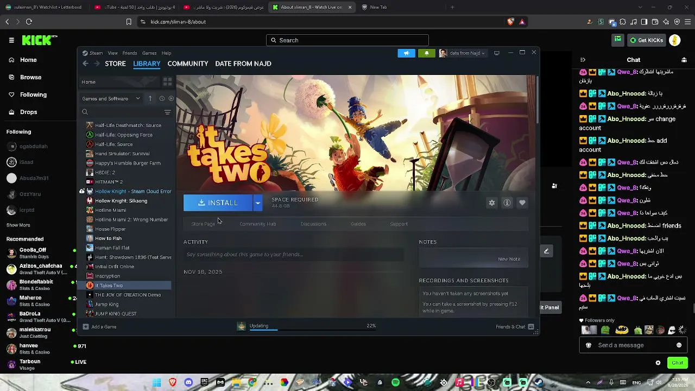
Task: Go back in Steam navigation
Action: point(85,64)
